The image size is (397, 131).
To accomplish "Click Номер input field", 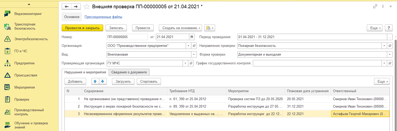I will [127, 37].
